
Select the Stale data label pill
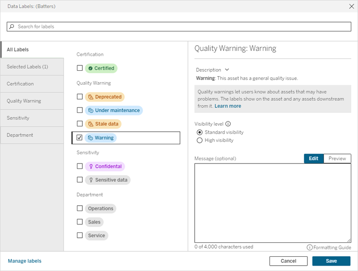[x=103, y=124]
